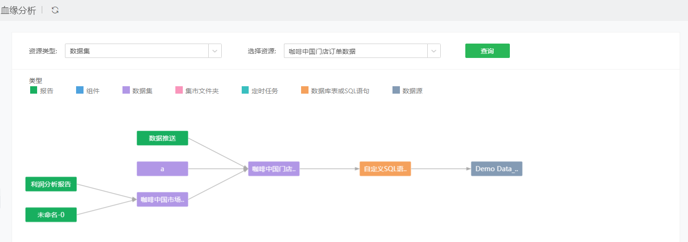Select the 未命名-0 node
The width and height of the screenshot is (688, 242).
coord(51,215)
